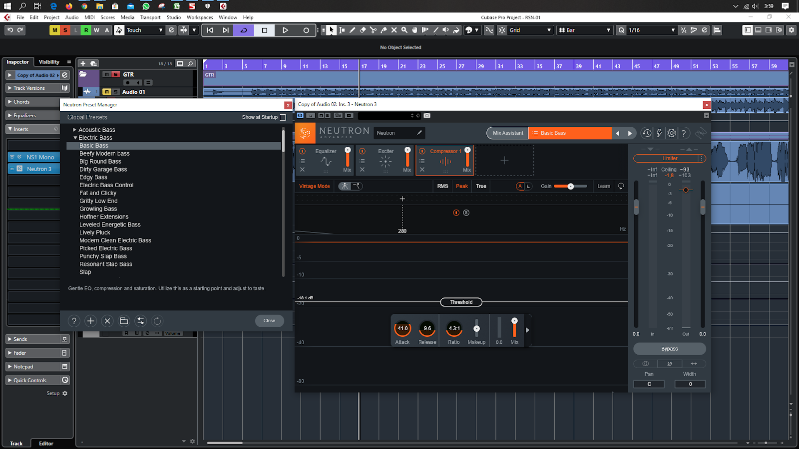Select Peak detection mode
799x449 pixels.
pyautogui.click(x=462, y=186)
